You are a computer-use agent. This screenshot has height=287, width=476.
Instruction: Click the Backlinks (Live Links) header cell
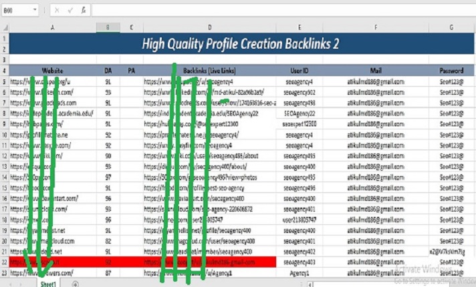tap(209, 70)
